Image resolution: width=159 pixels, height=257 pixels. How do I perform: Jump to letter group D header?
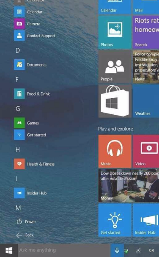18,50
